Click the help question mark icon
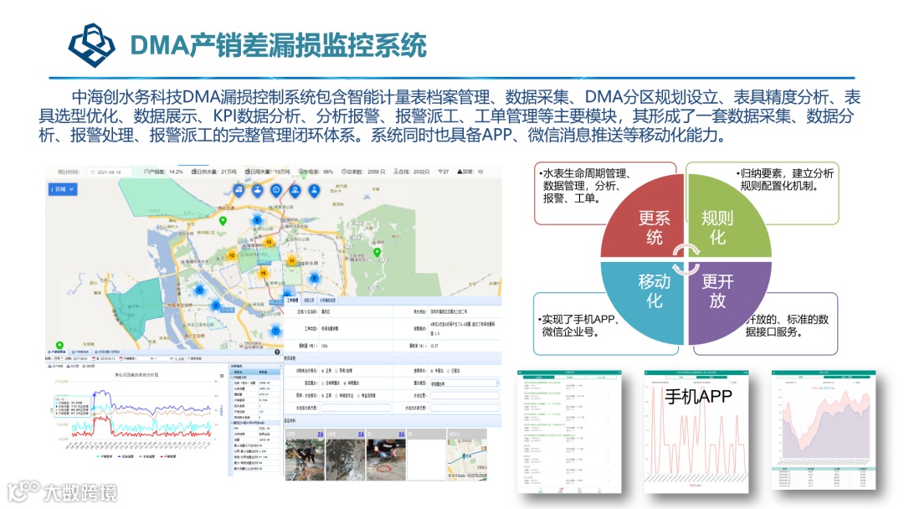This screenshot has height=509, width=904. click(x=277, y=352)
